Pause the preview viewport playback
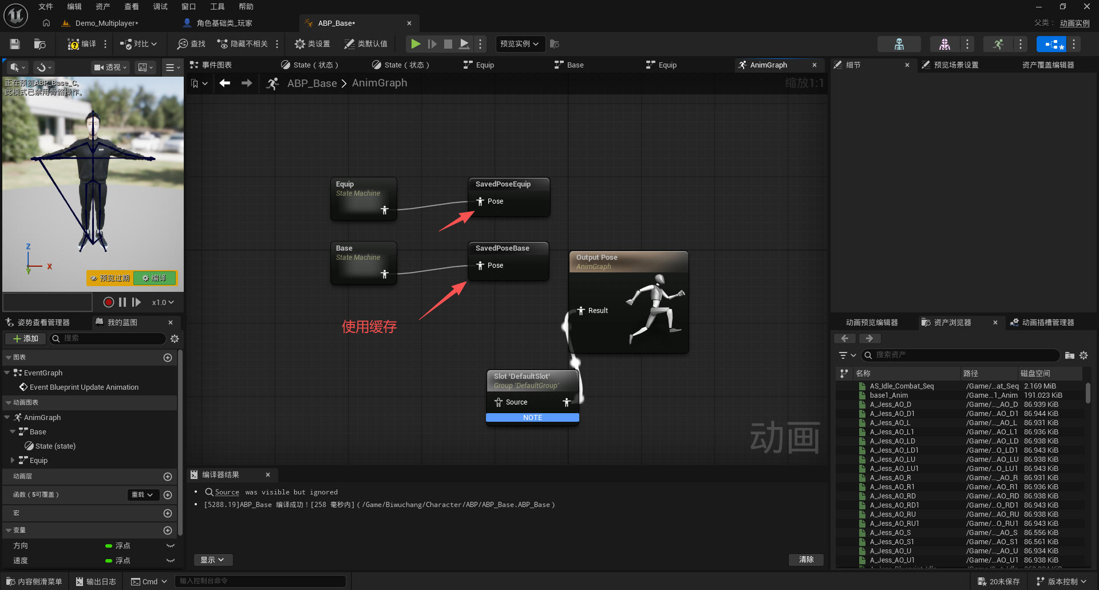 point(122,302)
